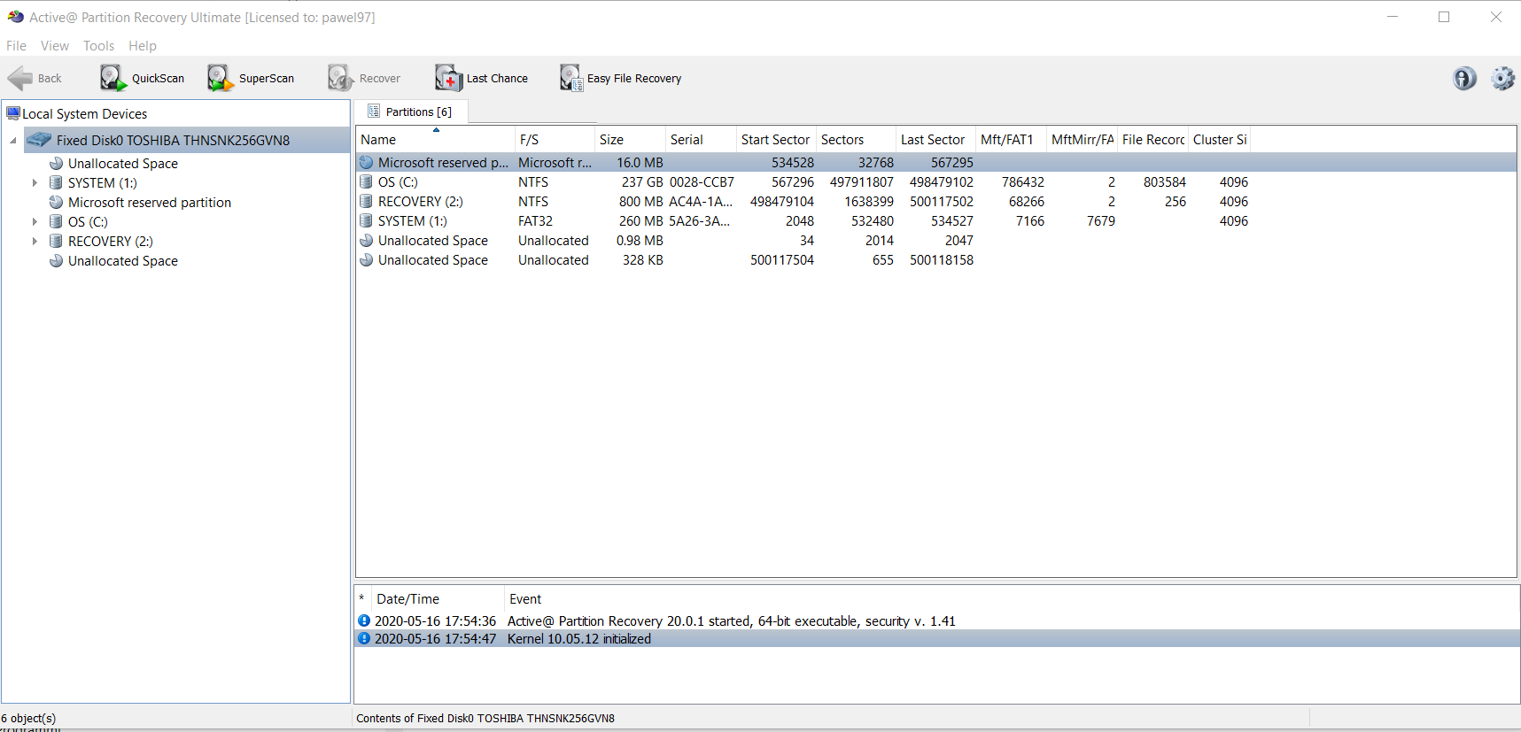Screen dimensions: 1521x732
Task: Click the Date/Time log column header
Action: click(436, 599)
